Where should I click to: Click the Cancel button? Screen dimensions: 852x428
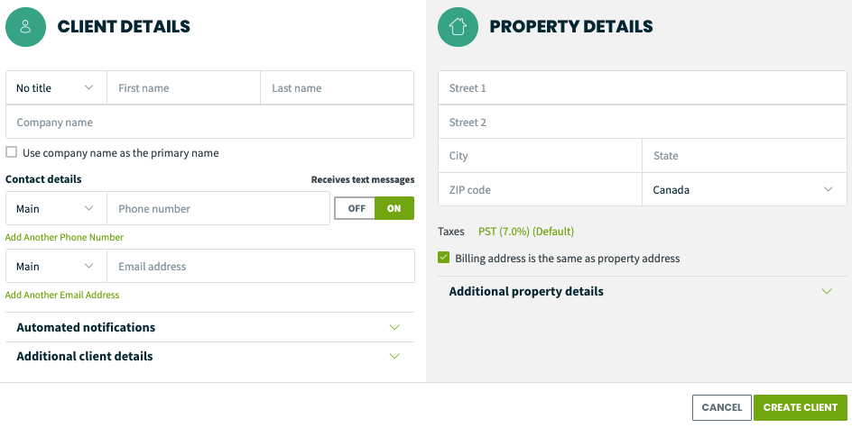[x=722, y=407]
